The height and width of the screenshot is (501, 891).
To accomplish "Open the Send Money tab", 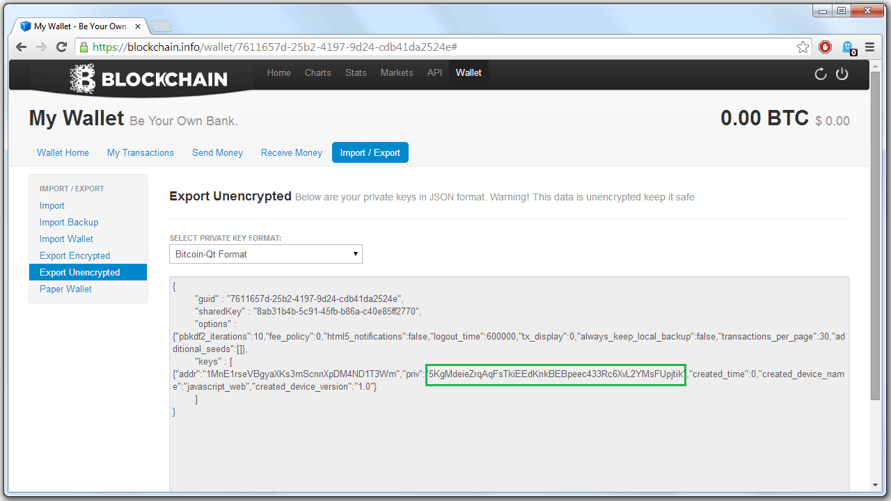I will pyautogui.click(x=217, y=152).
